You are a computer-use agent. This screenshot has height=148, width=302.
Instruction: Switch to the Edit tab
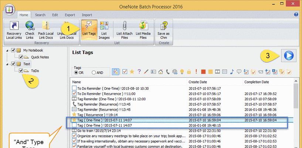pos(55,15)
